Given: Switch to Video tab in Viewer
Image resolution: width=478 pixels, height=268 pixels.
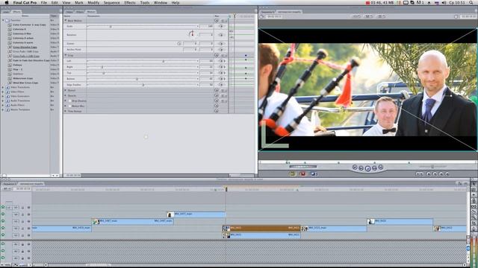Looking at the screenshot, I should (x=69, y=12).
